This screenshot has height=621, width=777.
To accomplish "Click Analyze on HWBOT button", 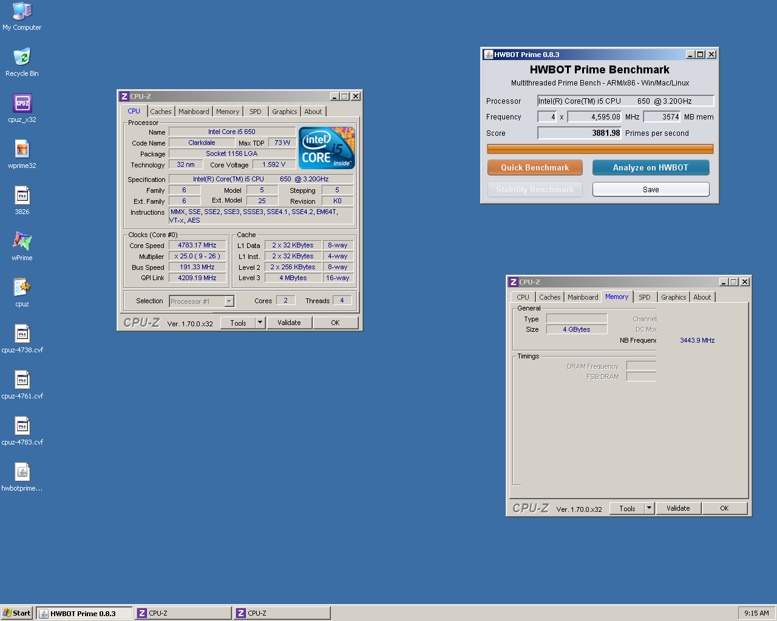I will pyautogui.click(x=651, y=167).
